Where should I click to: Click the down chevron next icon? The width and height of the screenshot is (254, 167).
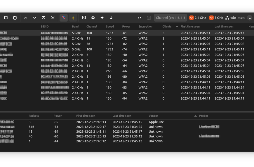35,18
